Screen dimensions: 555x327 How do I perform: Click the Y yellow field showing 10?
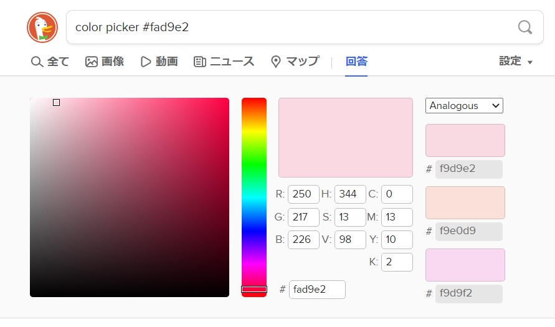(397, 240)
